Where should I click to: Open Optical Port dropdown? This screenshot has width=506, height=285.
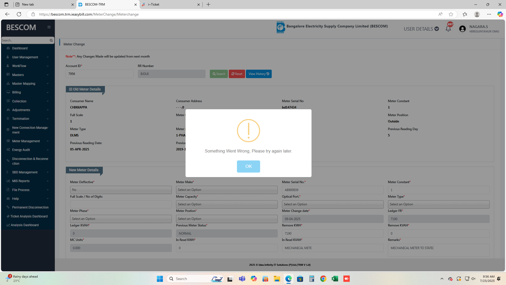tap(333, 204)
